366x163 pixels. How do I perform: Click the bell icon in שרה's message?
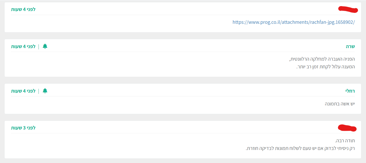click(x=45, y=46)
